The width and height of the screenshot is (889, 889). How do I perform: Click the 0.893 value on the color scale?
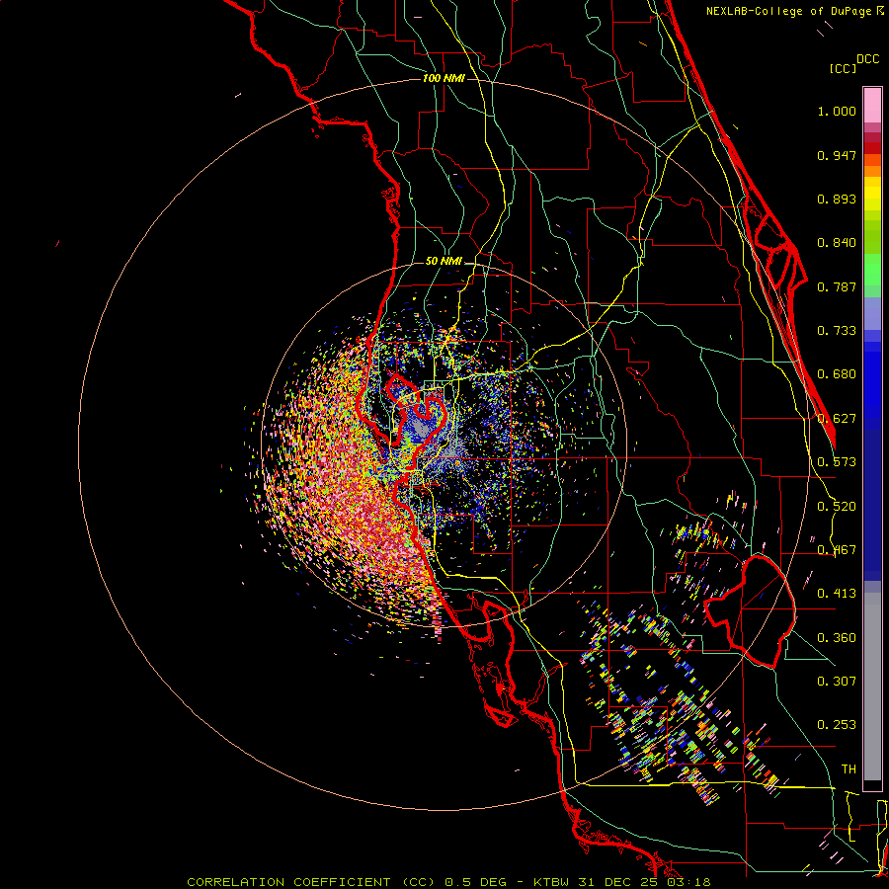point(837,199)
